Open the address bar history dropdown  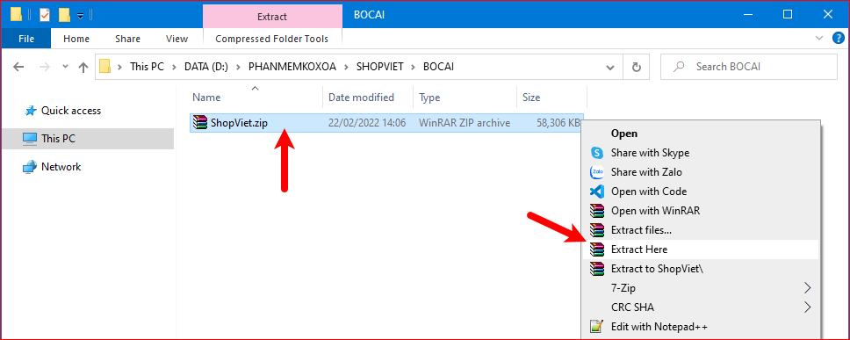pos(610,68)
